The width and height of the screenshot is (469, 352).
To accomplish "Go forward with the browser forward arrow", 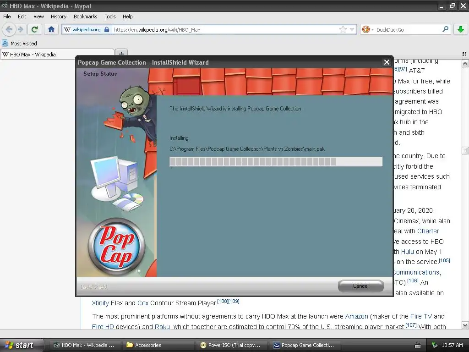I will pyautogui.click(x=20, y=29).
